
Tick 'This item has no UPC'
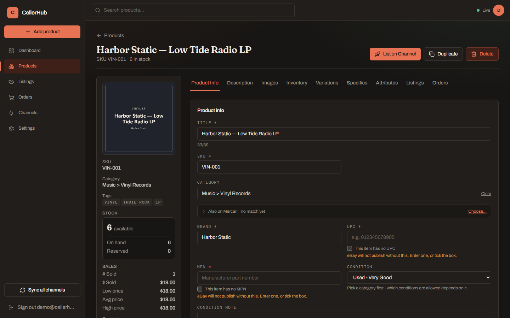(350, 248)
